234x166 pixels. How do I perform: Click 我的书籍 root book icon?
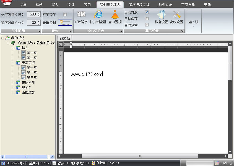point(8,38)
